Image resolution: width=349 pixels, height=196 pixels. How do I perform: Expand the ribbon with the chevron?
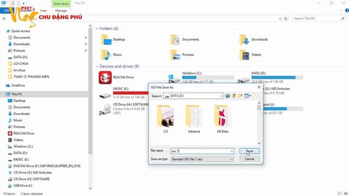(341, 10)
